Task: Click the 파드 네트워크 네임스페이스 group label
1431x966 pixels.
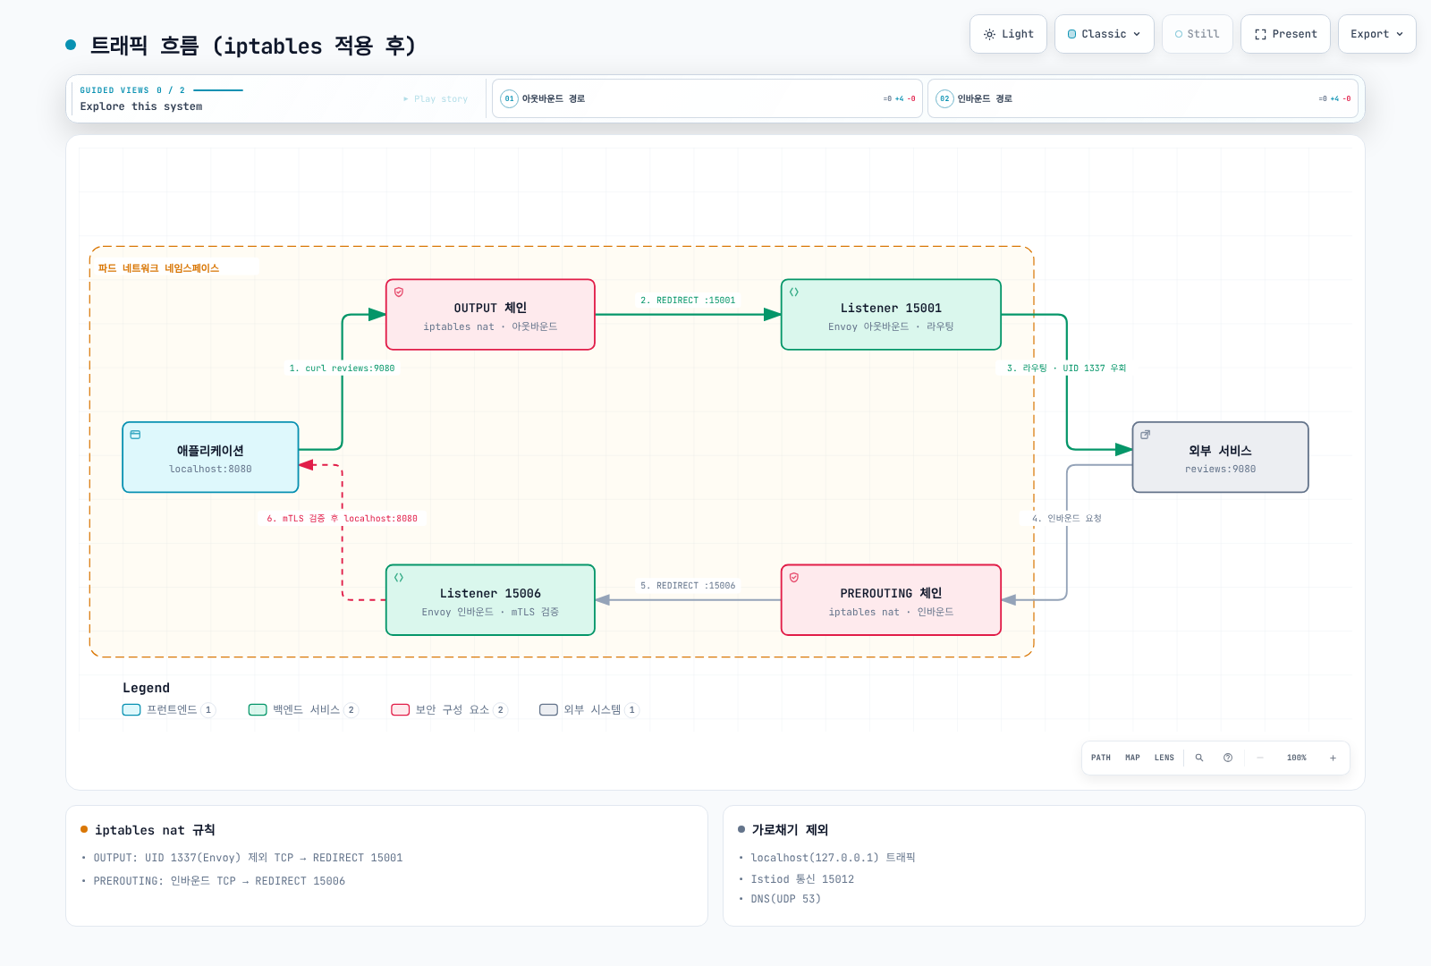Action: tap(158, 268)
